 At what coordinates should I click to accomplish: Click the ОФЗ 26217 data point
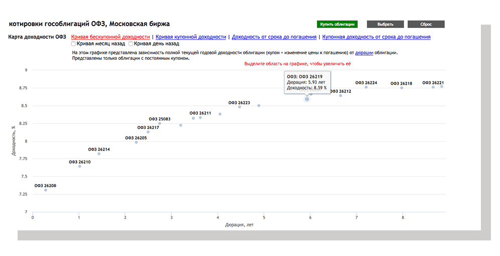(148, 132)
